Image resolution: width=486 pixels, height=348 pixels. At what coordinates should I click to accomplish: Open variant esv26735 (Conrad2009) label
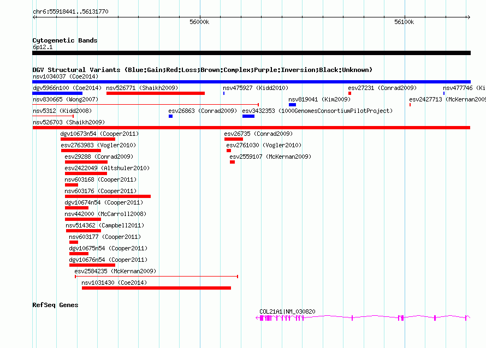click(x=258, y=134)
